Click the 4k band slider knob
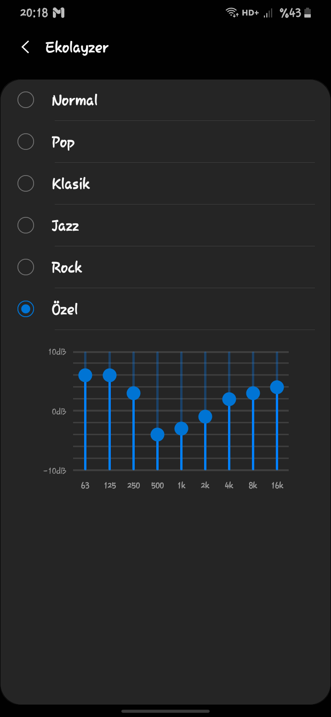Screen dimensions: 331x717 tap(229, 399)
